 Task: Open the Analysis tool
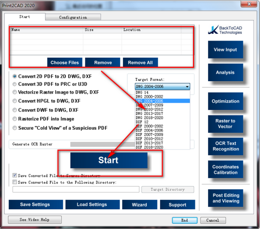225,72
